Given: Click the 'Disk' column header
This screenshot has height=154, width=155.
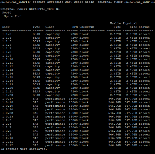Looking at the screenshot, I should coord(6,27).
